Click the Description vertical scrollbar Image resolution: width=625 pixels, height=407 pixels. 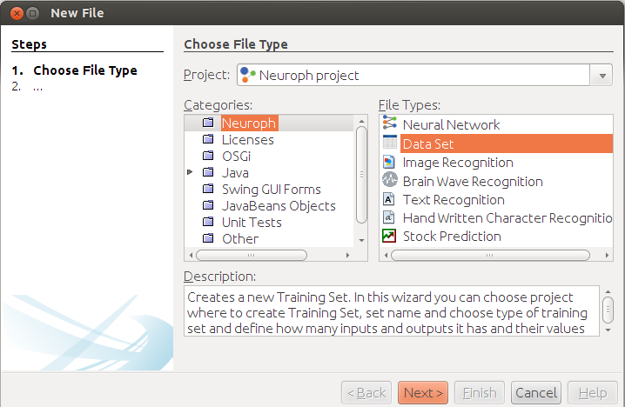click(608, 310)
